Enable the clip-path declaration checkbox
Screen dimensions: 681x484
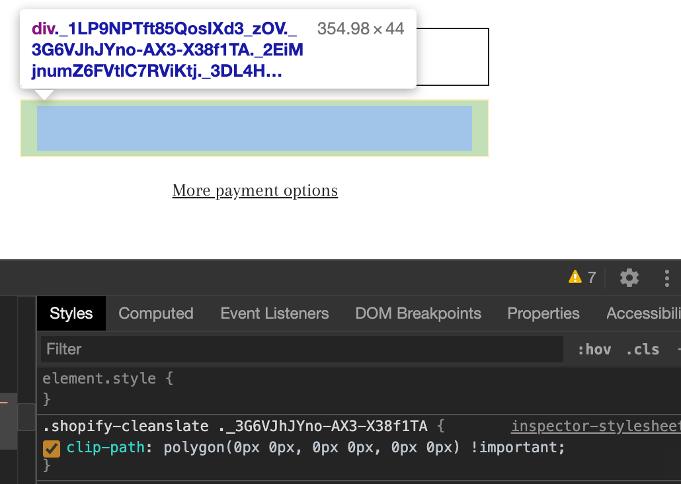pos(51,448)
